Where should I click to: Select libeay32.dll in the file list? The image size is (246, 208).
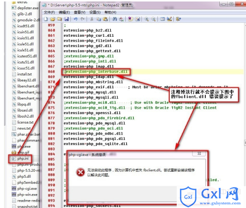coord(26,80)
